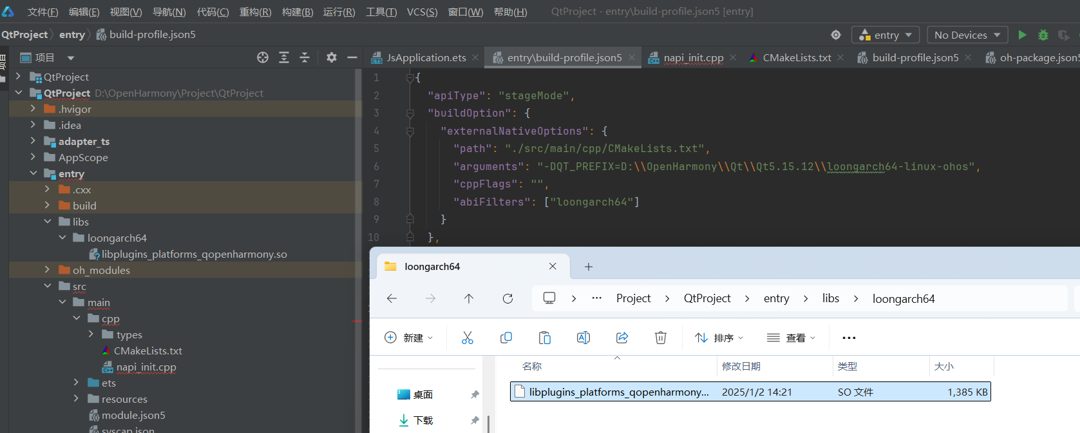Viewport: 1080px width, 433px height.
Task: Refresh the Explorer folder view
Action: pyautogui.click(x=507, y=298)
